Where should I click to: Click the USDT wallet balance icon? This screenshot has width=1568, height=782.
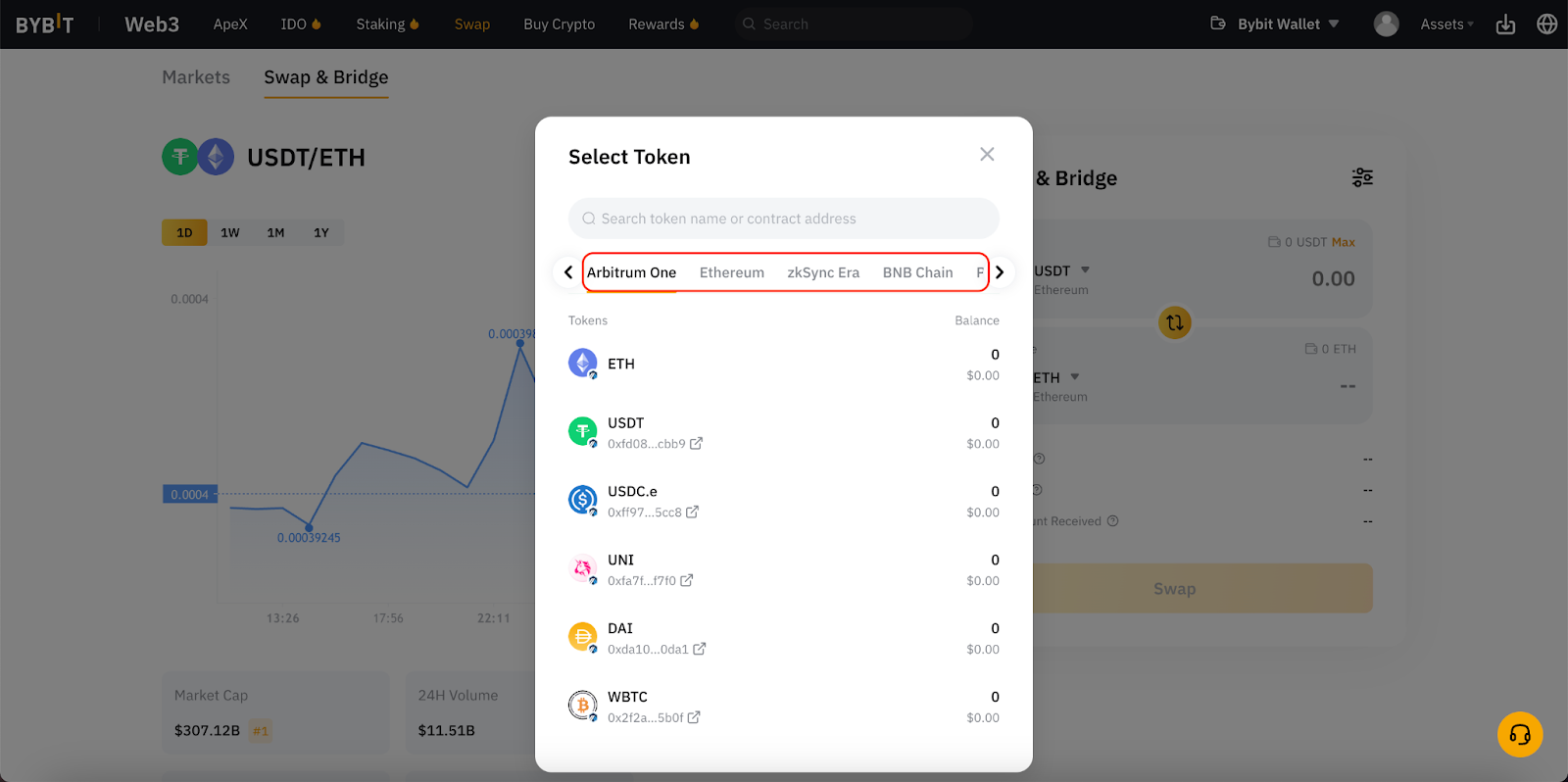pyautogui.click(x=1274, y=242)
